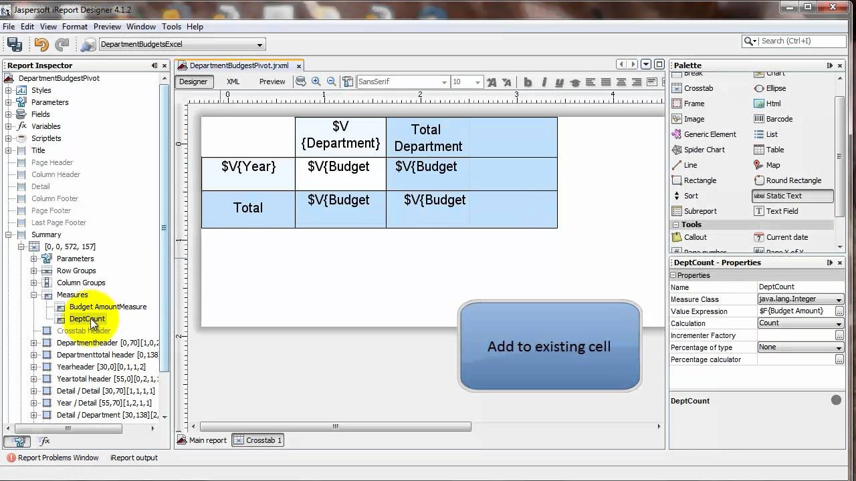Toggle the Static Text palette button
The width and height of the screenshot is (856, 481).
tap(792, 196)
